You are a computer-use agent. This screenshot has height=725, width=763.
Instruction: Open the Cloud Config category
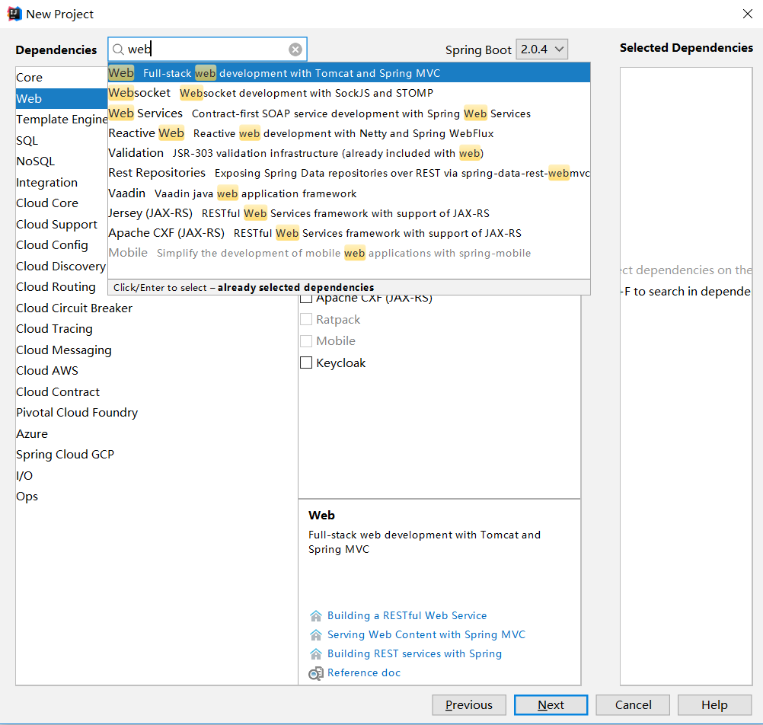(62, 244)
